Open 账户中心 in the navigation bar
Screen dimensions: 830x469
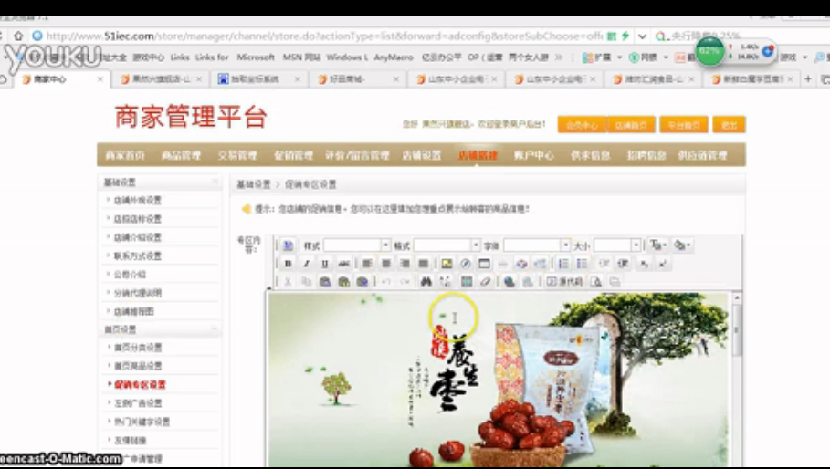[x=533, y=155]
